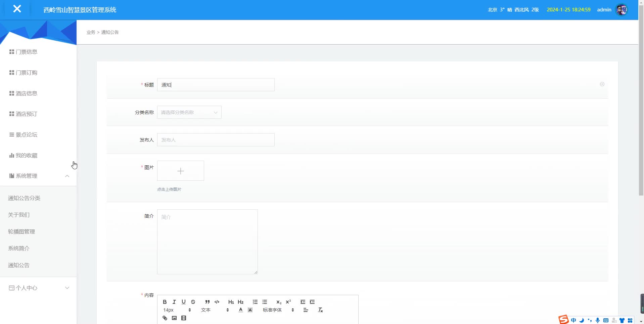Click the page vertical scrollbar thumb

[x=641, y=101]
